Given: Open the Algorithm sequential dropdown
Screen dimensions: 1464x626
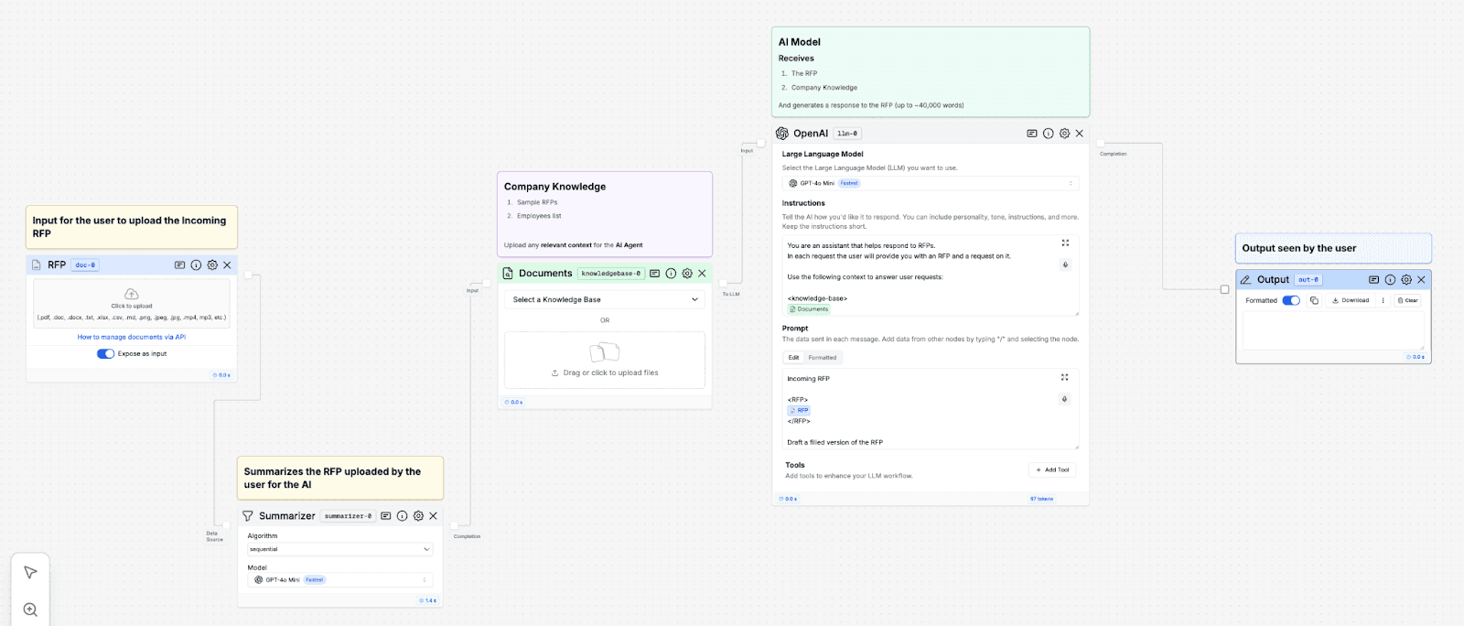Looking at the screenshot, I should point(339,549).
